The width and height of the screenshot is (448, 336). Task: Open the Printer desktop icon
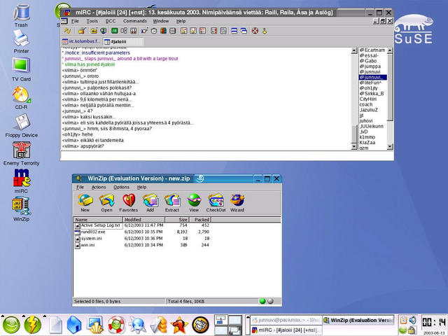(x=21, y=42)
